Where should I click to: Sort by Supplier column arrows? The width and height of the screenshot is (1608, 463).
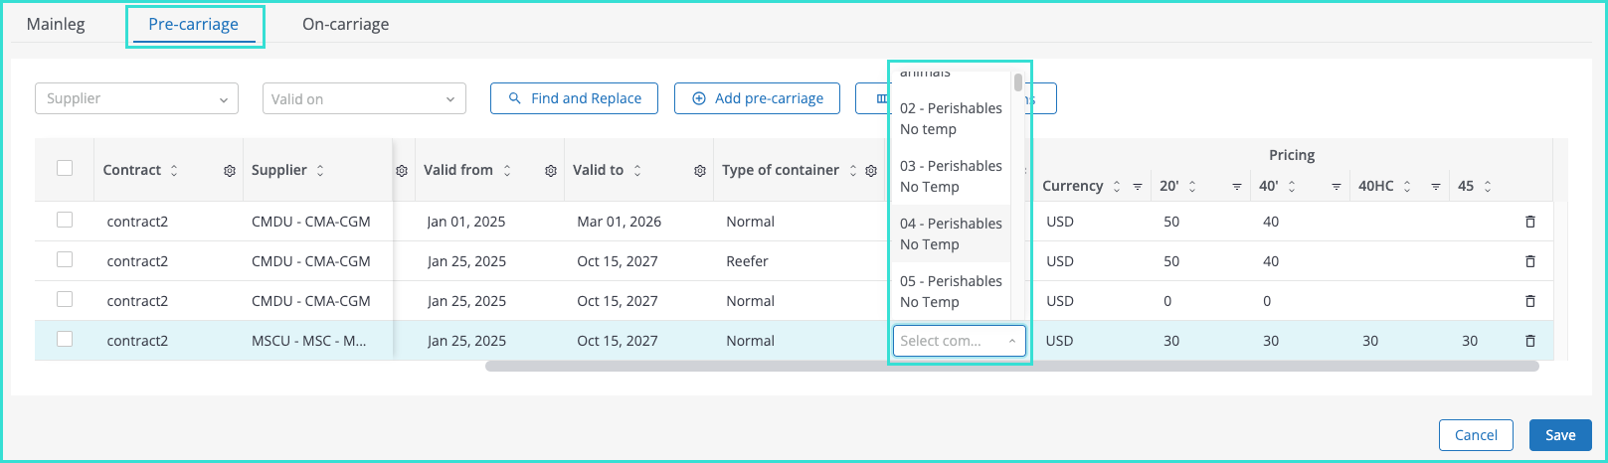click(320, 171)
